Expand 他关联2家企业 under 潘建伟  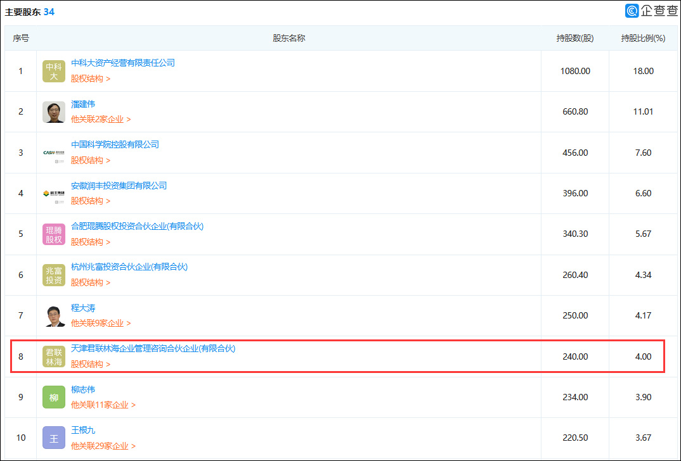101,119
